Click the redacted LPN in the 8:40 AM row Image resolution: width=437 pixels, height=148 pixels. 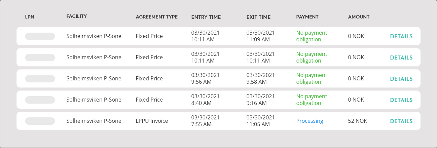(40, 100)
